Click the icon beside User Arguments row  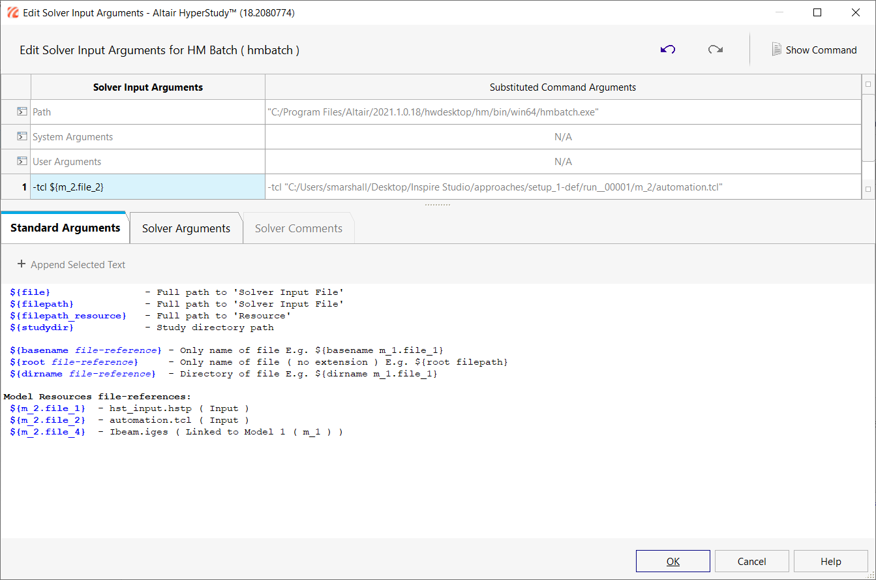point(22,162)
